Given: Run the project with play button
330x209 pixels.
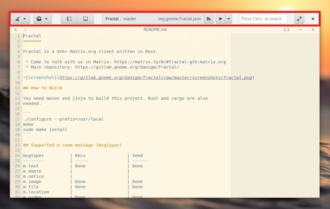Looking at the screenshot, I should pos(220,19).
